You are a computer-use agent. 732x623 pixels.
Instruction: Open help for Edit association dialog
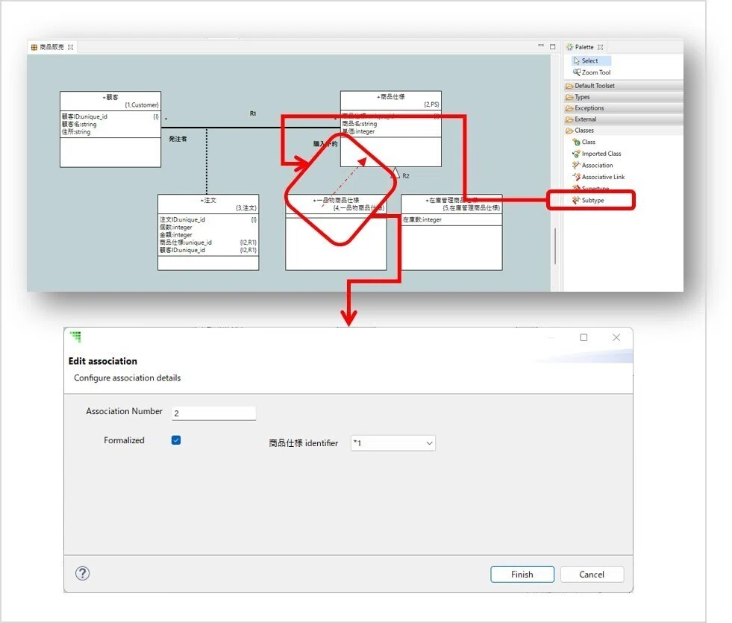click(83, 573)
